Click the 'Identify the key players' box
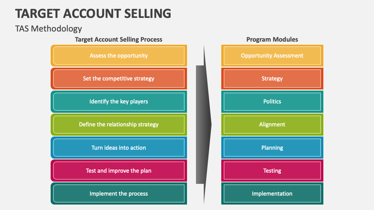 (x=119, y=101)
